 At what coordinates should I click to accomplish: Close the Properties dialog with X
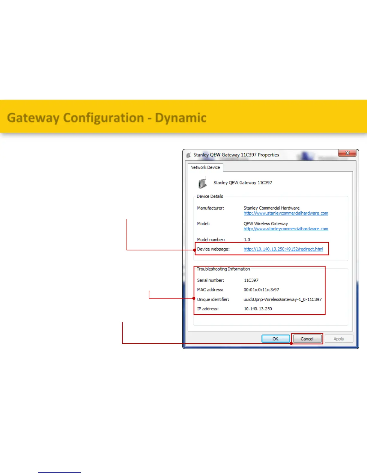pyautogui.click(x=347, y=153)
